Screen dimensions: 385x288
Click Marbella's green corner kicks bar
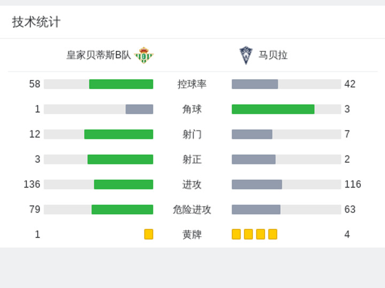point(273,109)
